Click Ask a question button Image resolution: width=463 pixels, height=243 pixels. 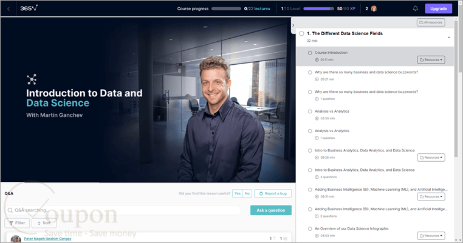271,210
